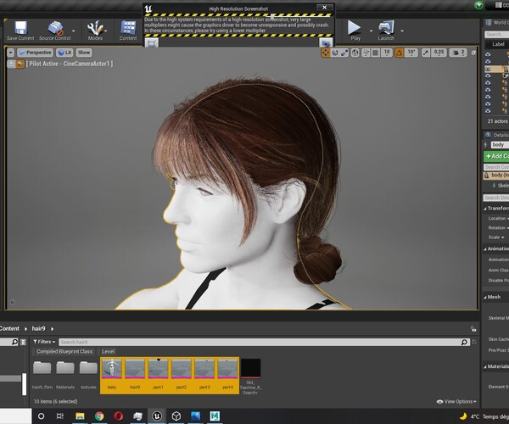The width and height of the screenshot is (509, 424).
Task: Toggle rotation snapping triangle icon
Action: pyautogui.click(x=400, y=53)
